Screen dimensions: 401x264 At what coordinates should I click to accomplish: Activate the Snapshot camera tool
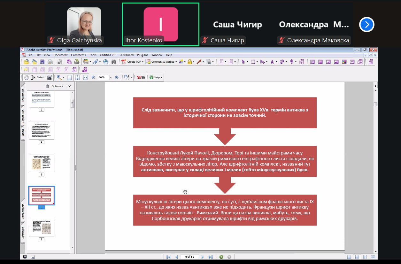tap(49, 77)
